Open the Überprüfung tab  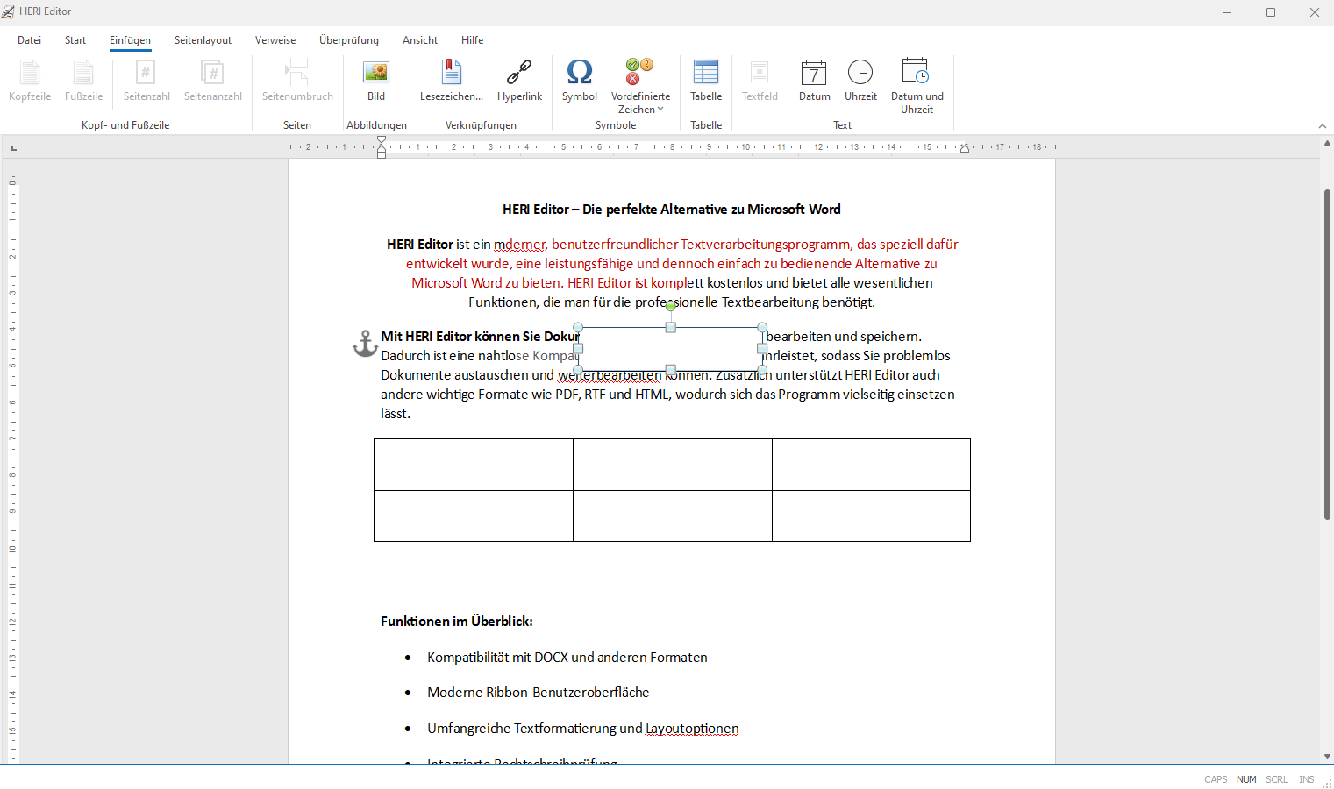(348, 40)
